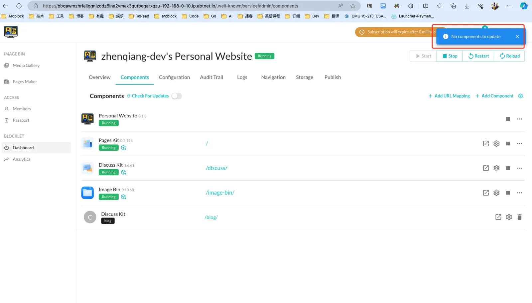Click the update icon beside Image Bin Running badge
Viewport: 532px width, 303px height.
click(x=124, y=197)
